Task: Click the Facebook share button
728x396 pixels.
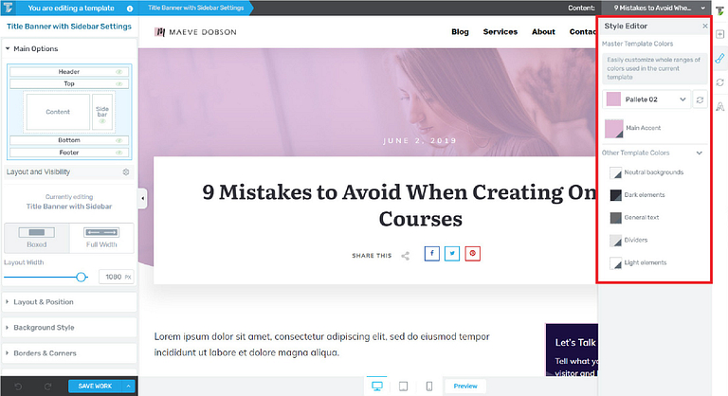Action: click(432, 254)
